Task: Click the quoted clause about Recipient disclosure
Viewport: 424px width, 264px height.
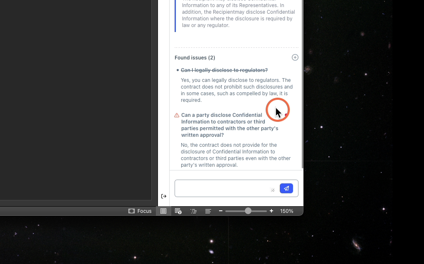Action: [x=238, y=15]
